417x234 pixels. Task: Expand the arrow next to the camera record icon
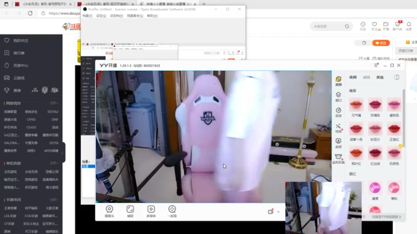(278, 212)
